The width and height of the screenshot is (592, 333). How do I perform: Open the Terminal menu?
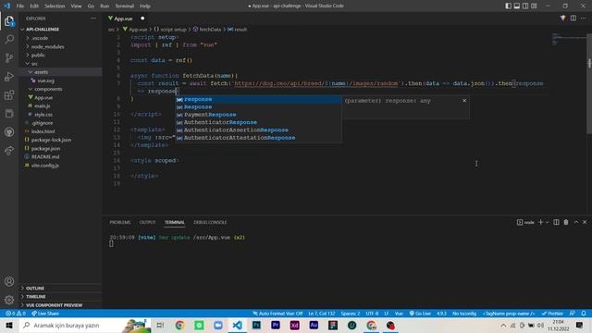tap(124, 6)
